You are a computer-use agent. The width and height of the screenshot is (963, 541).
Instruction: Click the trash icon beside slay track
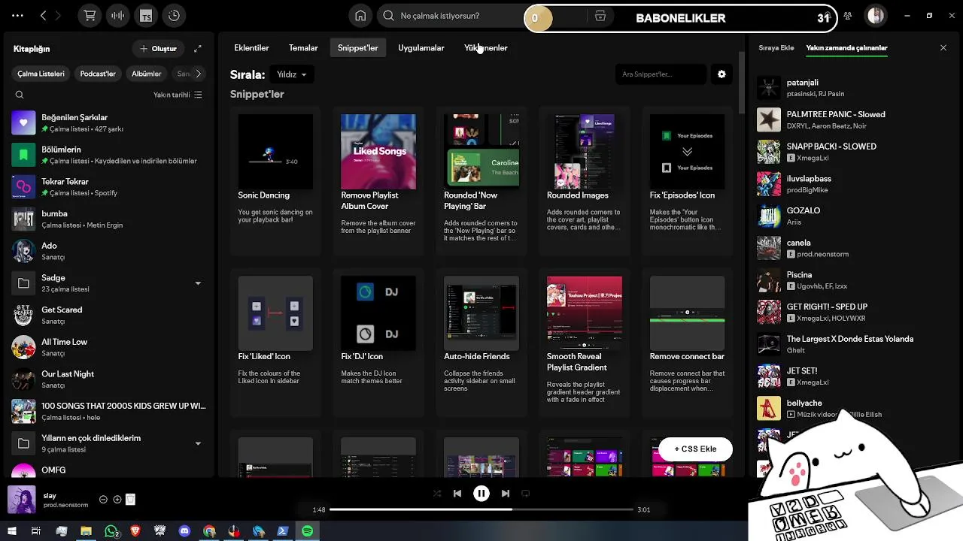point(130,500)
